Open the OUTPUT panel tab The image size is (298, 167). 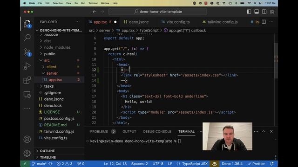(x=129, y=131)
